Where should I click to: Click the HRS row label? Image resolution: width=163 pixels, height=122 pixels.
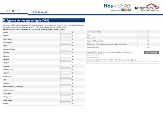coord(5,80)
